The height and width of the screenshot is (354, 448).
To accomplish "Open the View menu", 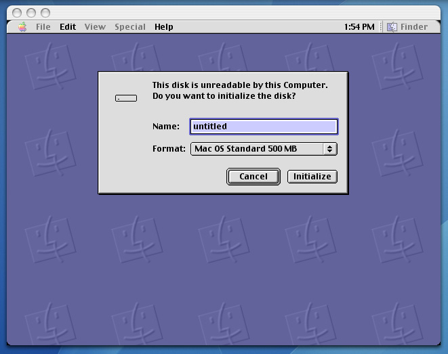I will 95,27.
